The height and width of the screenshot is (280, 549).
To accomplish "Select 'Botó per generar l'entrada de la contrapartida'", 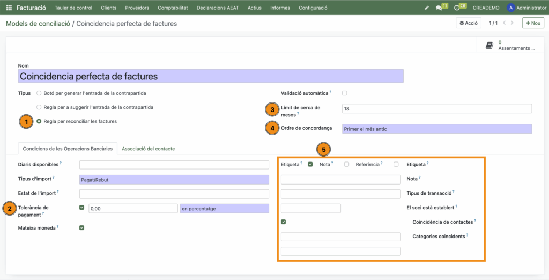I will coord(39,93).
